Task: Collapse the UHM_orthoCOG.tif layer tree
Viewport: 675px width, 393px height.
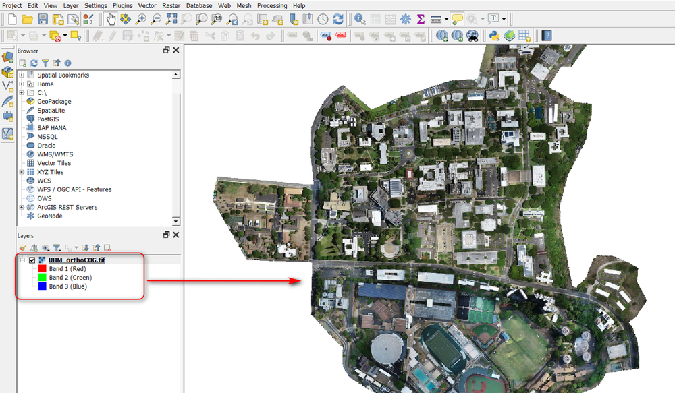Action: click(x=22, y=260)
